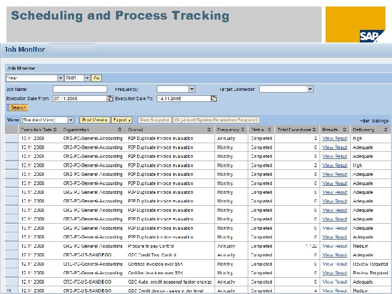The image size is (392, 294).
Task: Open the Frequency filter dropdown
Action: (192, 89)
